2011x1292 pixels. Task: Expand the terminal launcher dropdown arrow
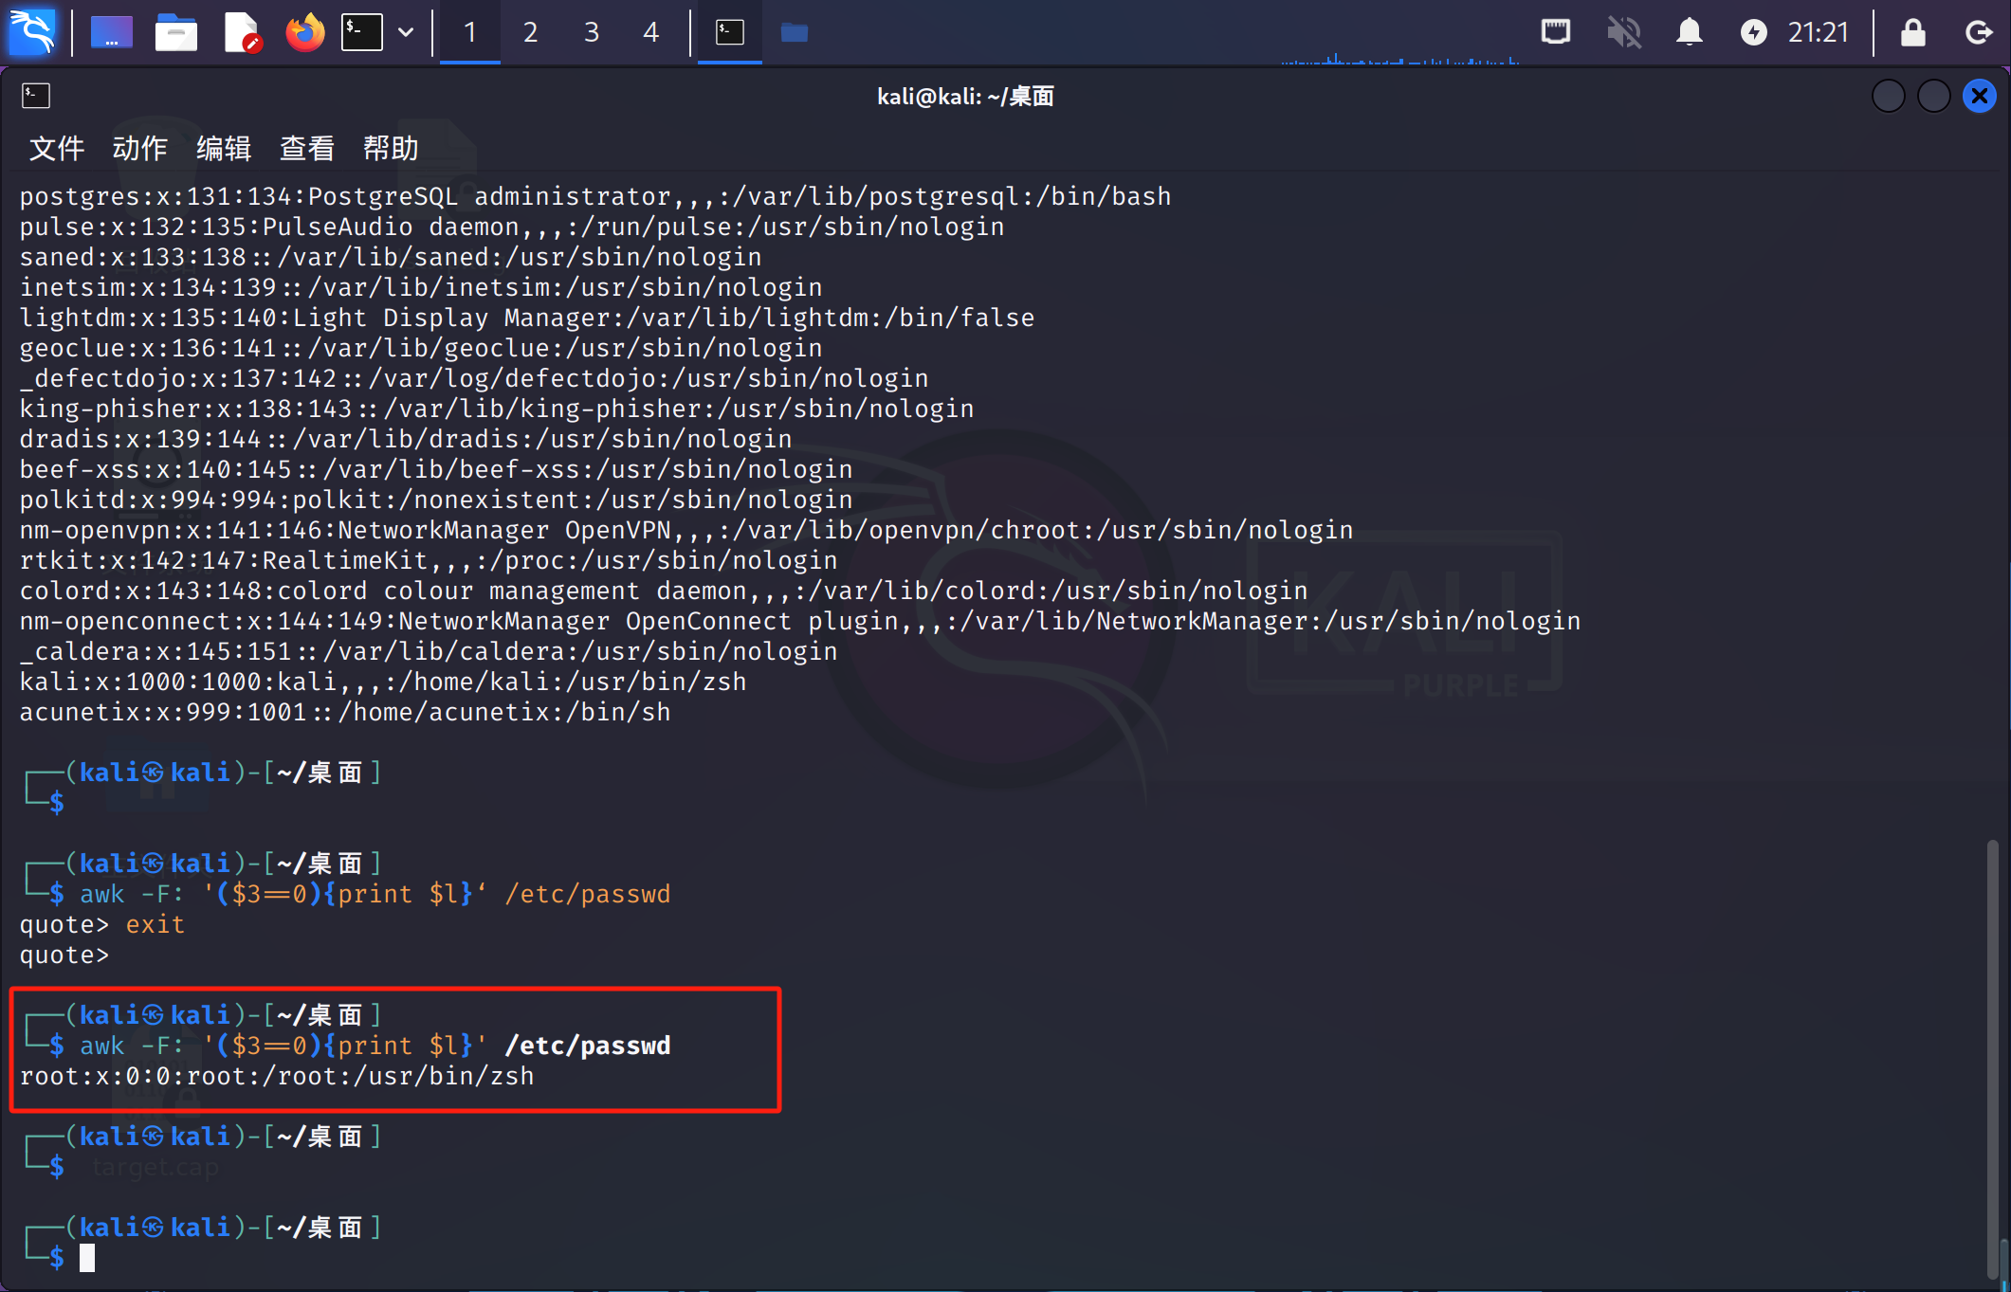[406, 32]
